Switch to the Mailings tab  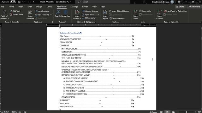point(74,7)
